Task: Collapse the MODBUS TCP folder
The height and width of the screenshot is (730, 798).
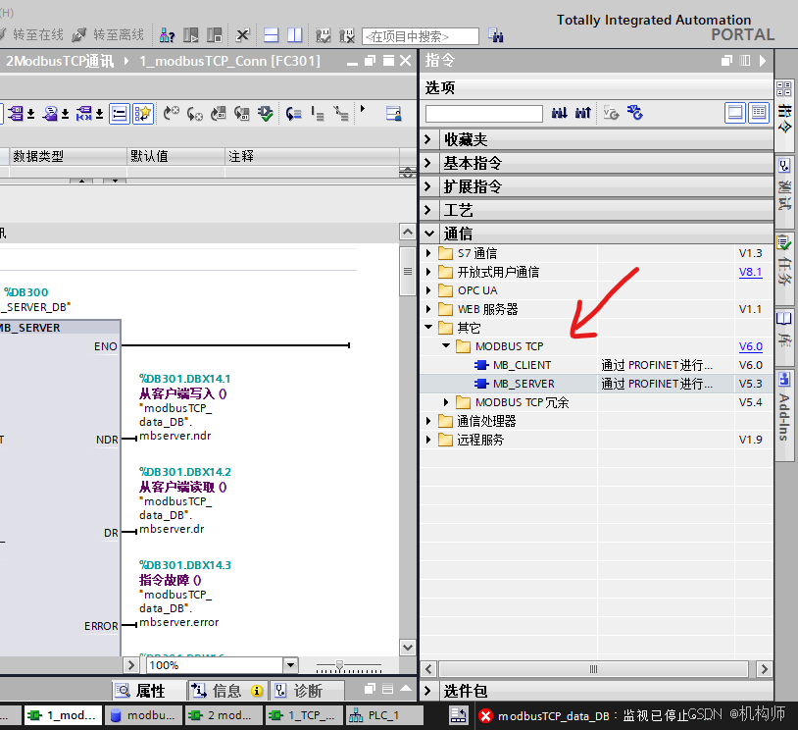Action: tap(446, 345)
